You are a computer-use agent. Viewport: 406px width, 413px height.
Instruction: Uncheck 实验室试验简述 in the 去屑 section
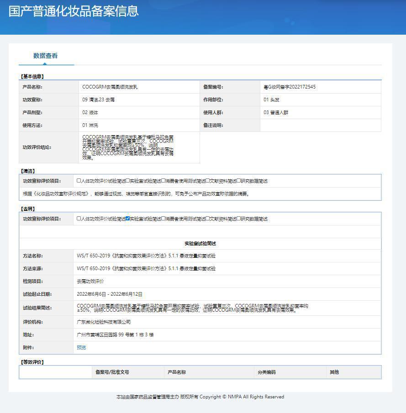click(128, 219)
